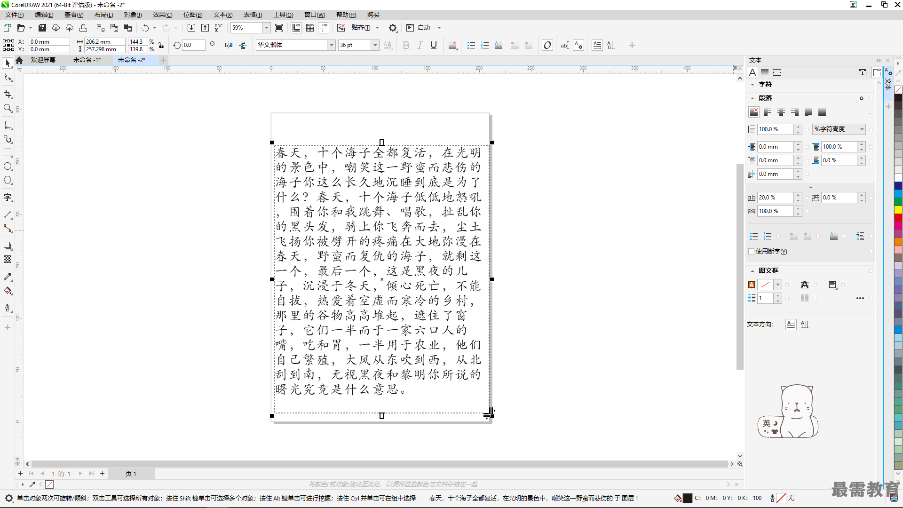Select the Zoom magnifier tool
Viewport: 903px width, 508px height.
coord(8,108)
